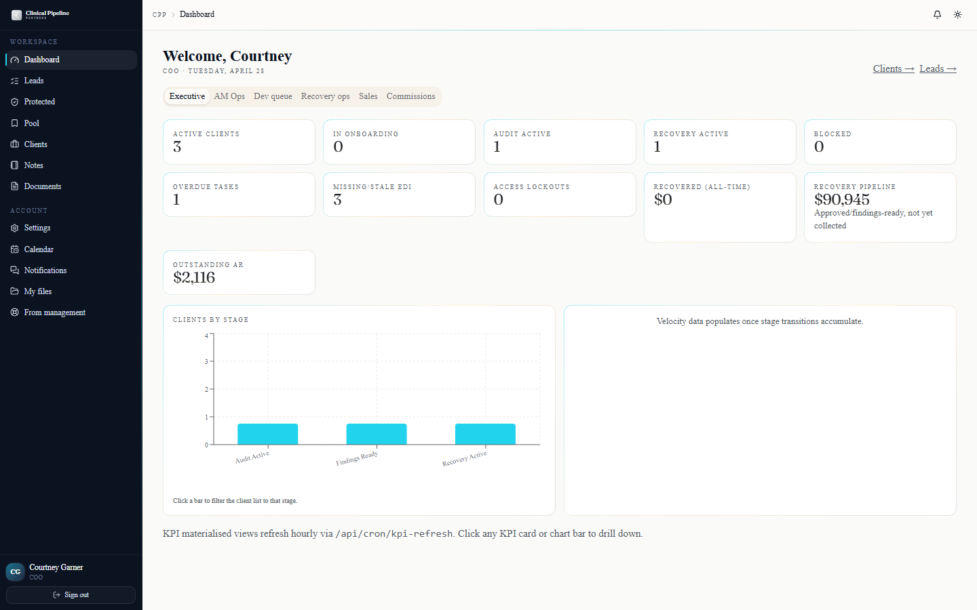977x610 pixels.
Task: Click the CG user avatar
Action: click(16, 572)
